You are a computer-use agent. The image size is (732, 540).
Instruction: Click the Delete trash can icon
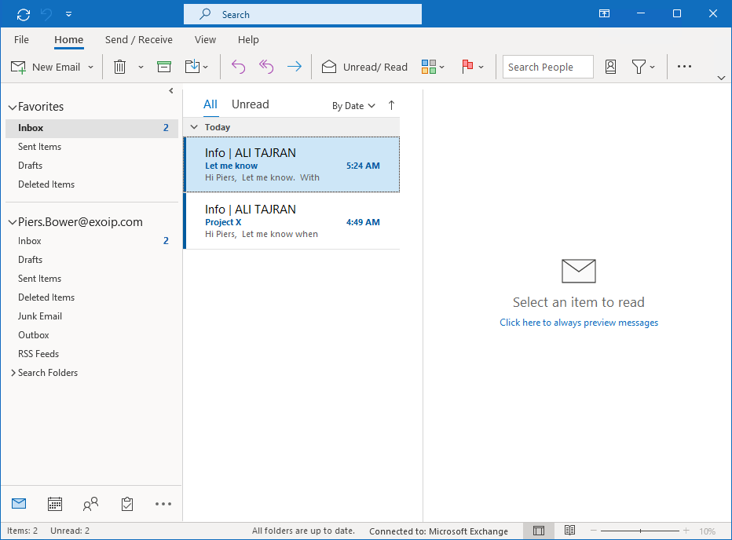pos(119,67)
